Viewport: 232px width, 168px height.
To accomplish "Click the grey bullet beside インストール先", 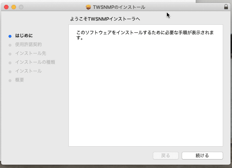I will [x=10, y=54].
